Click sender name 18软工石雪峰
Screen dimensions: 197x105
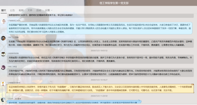13,37
